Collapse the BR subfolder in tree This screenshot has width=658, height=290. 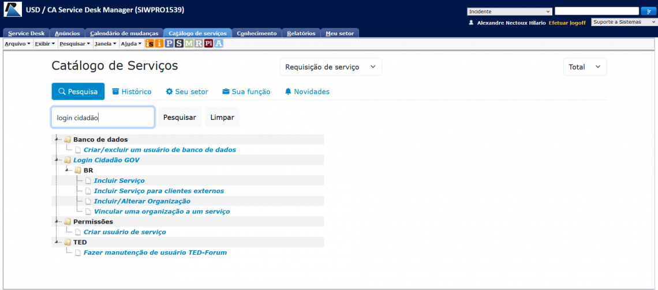pos(68,171)
